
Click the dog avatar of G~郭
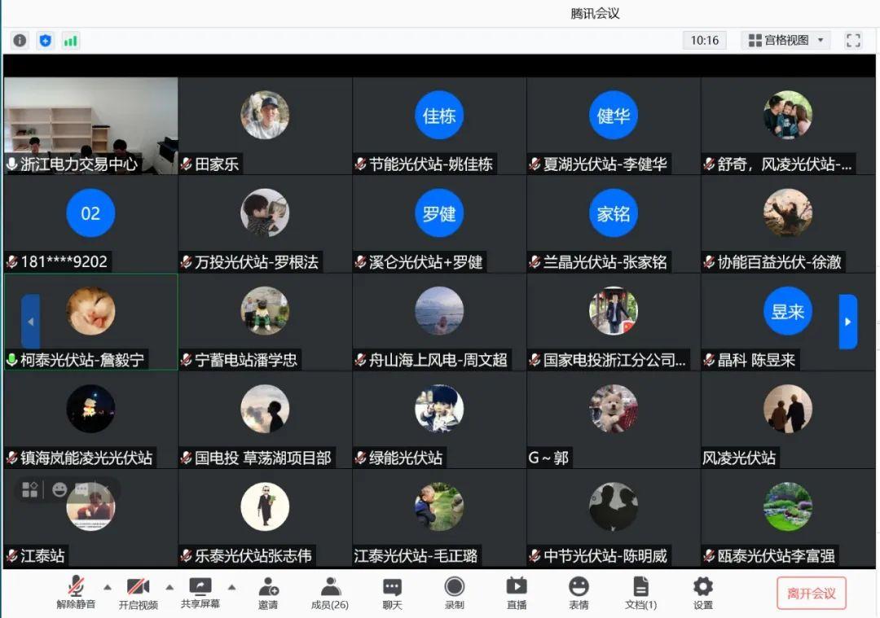[x=614, y=409]
